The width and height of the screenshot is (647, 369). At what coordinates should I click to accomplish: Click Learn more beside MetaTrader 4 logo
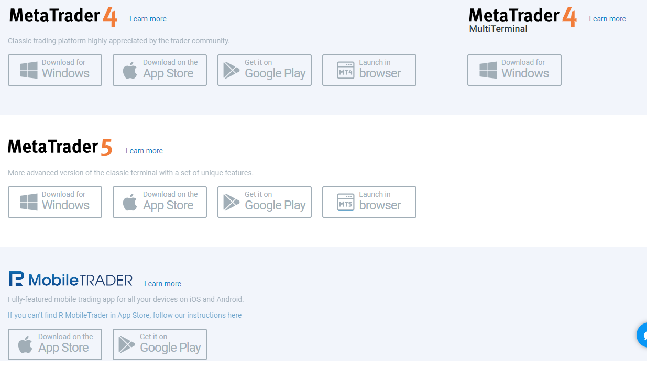pos(148,19)
